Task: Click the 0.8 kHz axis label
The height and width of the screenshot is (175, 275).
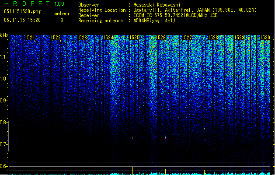Action: click(x=4, y=122)
